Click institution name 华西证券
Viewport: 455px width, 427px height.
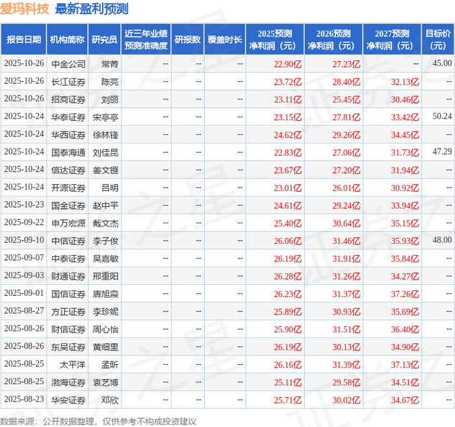pos(68,135)
